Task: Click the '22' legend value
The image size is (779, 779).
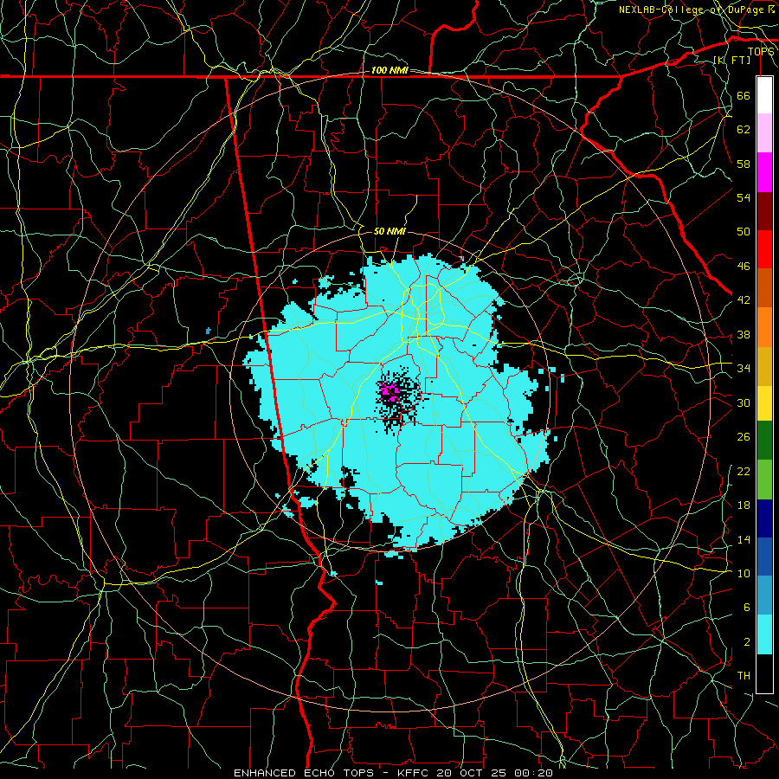Action: click(x=744, y=471)
